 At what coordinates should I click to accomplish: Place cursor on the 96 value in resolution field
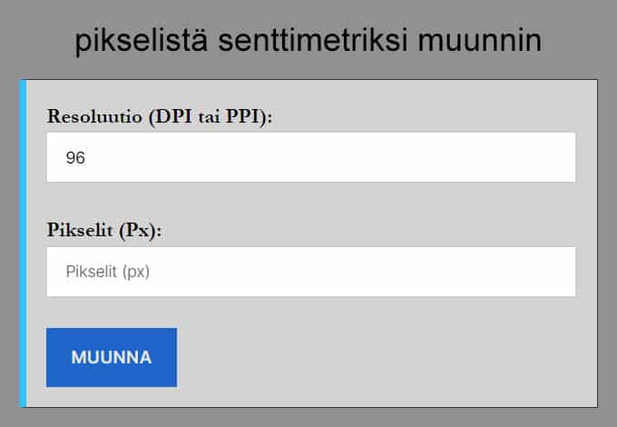click(x=75, y=158)
